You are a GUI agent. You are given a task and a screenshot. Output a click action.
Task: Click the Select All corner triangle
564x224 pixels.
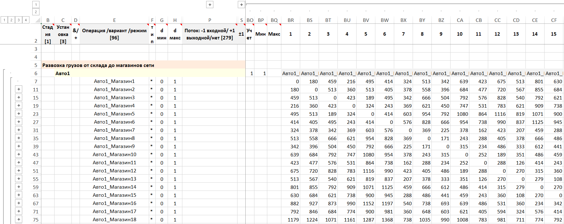(38, 20)
